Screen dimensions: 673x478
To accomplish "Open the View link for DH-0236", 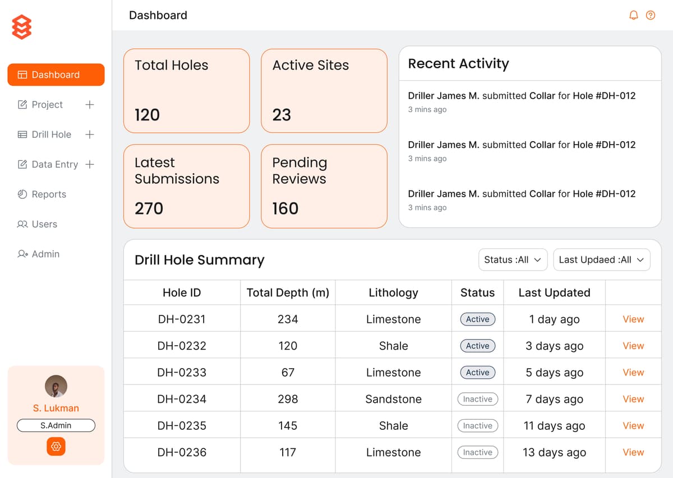I will [x=633, y=452].
